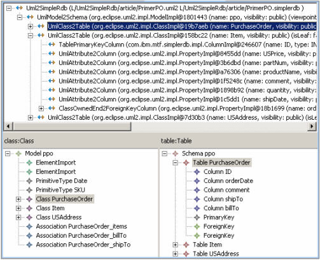This screenshot has width=320, height=260.
Task: Click the diamond icon next to Column orderDate
Action: tap(197, 181)
